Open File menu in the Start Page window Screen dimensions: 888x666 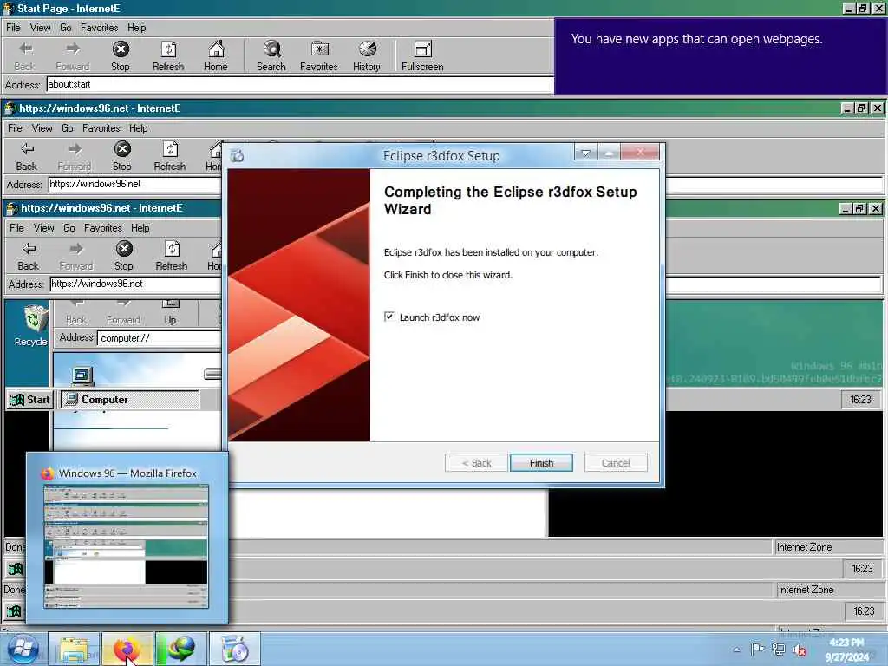click(x=13, y=28)
